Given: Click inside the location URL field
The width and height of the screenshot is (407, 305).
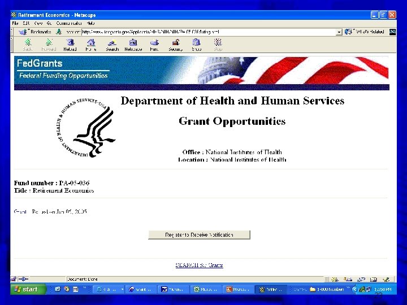Looking at the screenshot, I should [x=209, y=32].
